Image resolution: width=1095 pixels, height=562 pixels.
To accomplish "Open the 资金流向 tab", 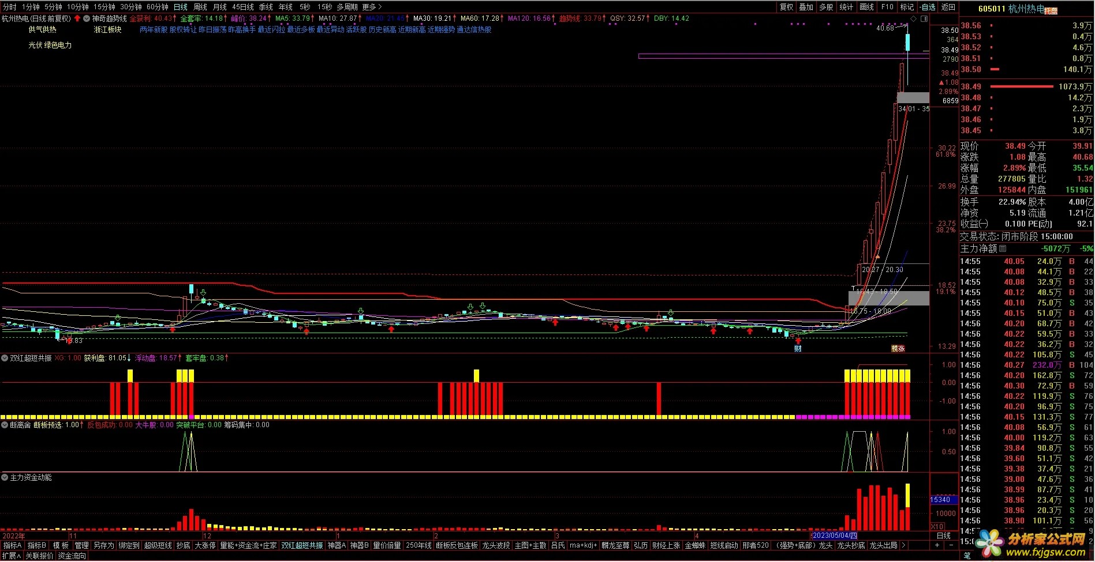I will [x=72, y=556].
